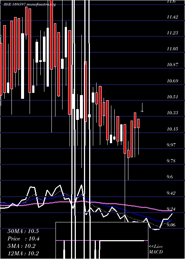
Task: Select the '5MA : 10.2' legend text
Action: 21,246
